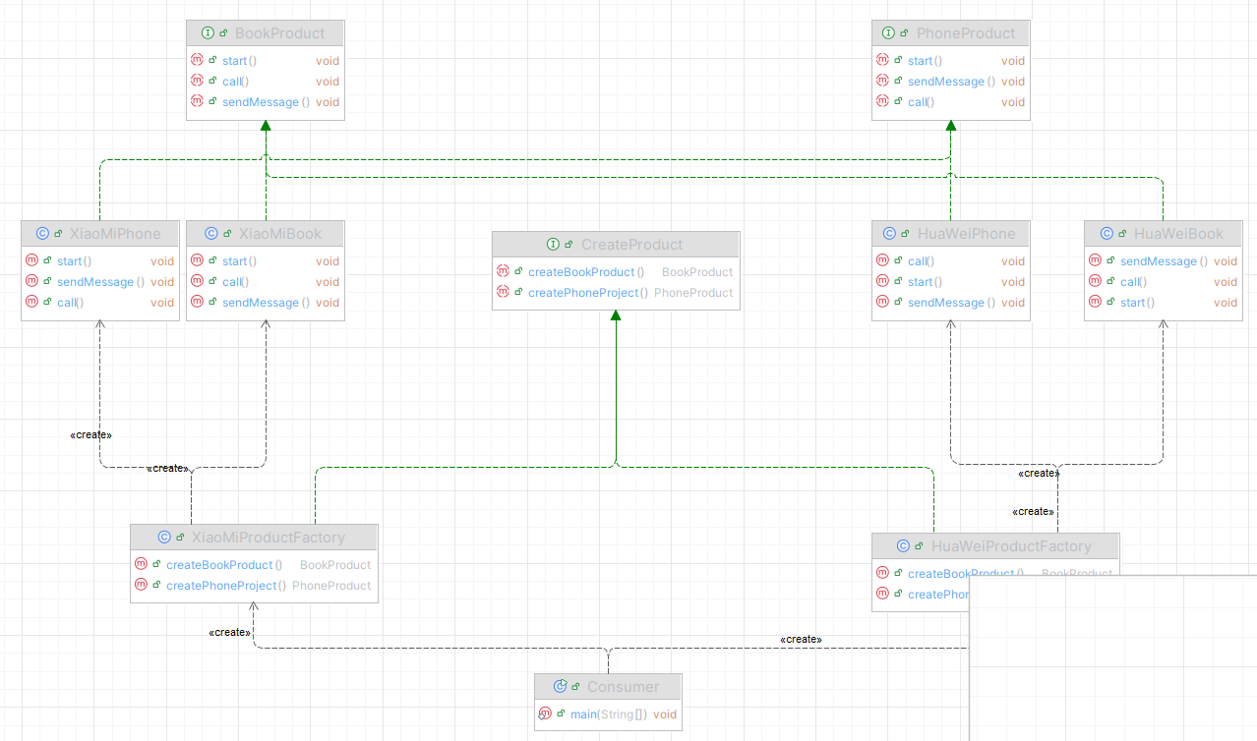Image resolution: width=1257 pixels, height=741 pixels.
Task: Click start() method name in XiaoMiBook
Action: coord(239,261)
